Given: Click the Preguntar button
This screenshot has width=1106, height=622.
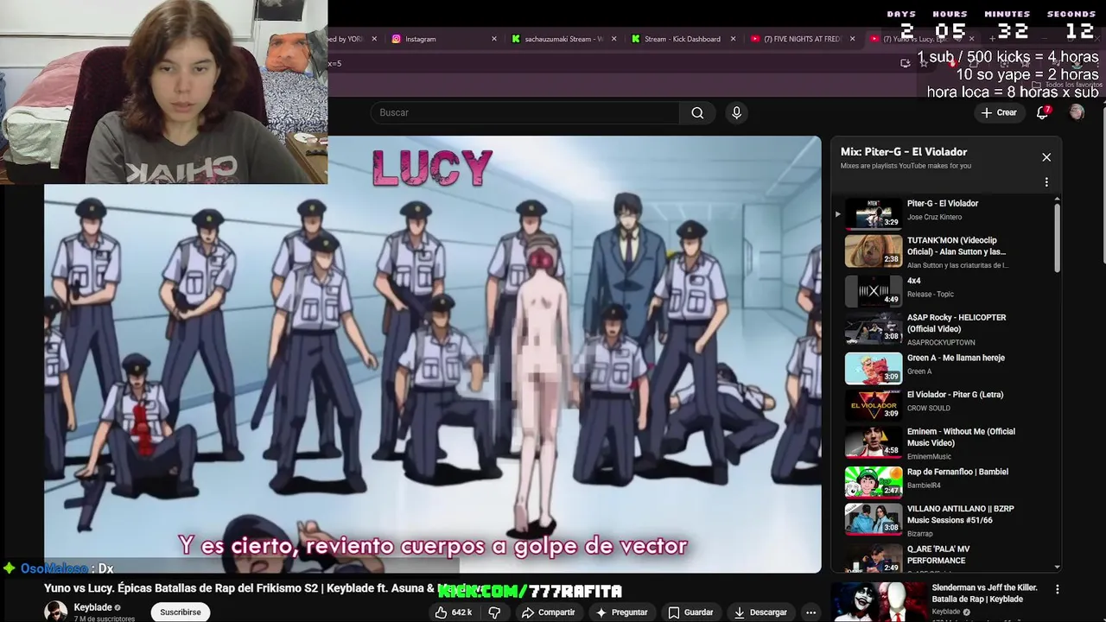Looking at the screenshot, I should (620, 612).
